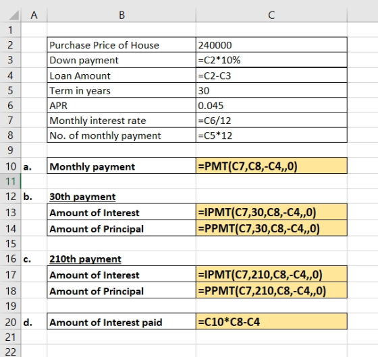Click cell labeled 'd.' in column A

point(34,321)
